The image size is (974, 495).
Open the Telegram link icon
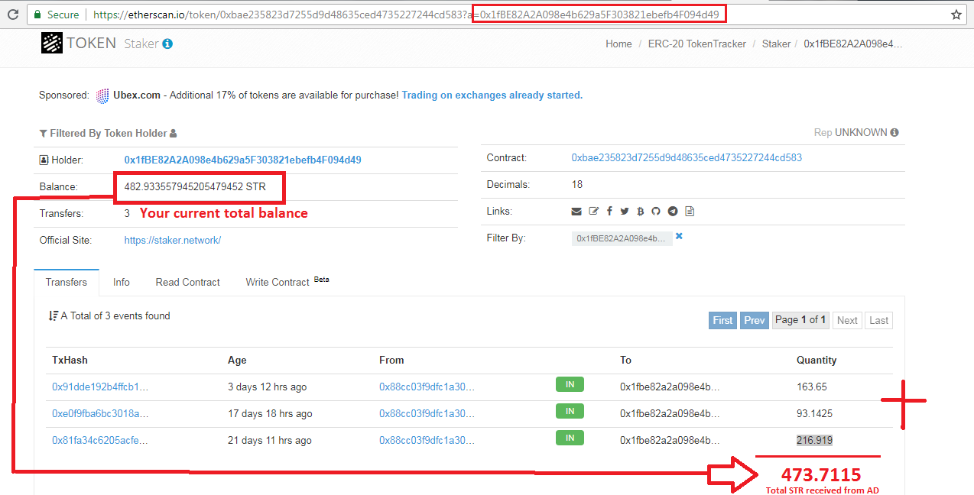click(x=673, y=212)
